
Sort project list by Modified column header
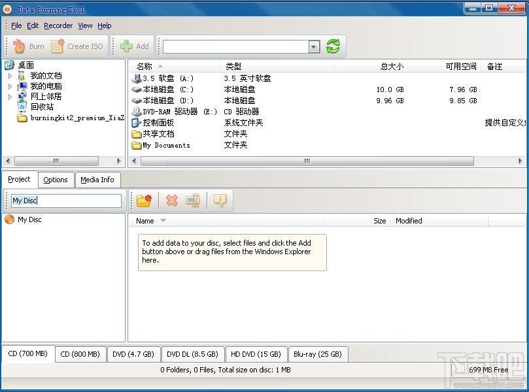click(439, 221)
